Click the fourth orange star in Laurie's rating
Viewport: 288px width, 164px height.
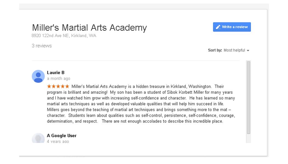[x=63, y=86]
